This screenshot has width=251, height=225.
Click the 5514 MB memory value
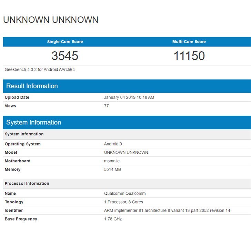pos(112,169)
